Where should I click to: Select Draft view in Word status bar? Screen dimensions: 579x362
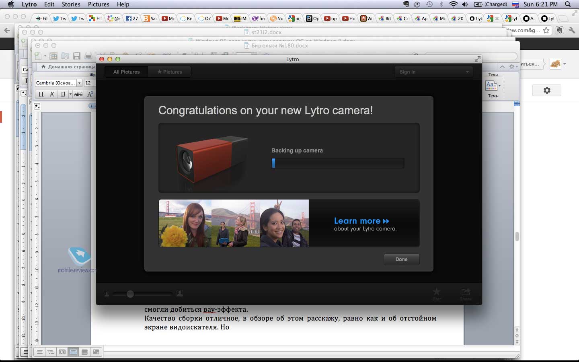tap(39, 352)
